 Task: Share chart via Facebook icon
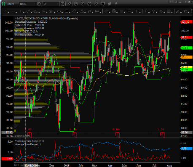116,4
